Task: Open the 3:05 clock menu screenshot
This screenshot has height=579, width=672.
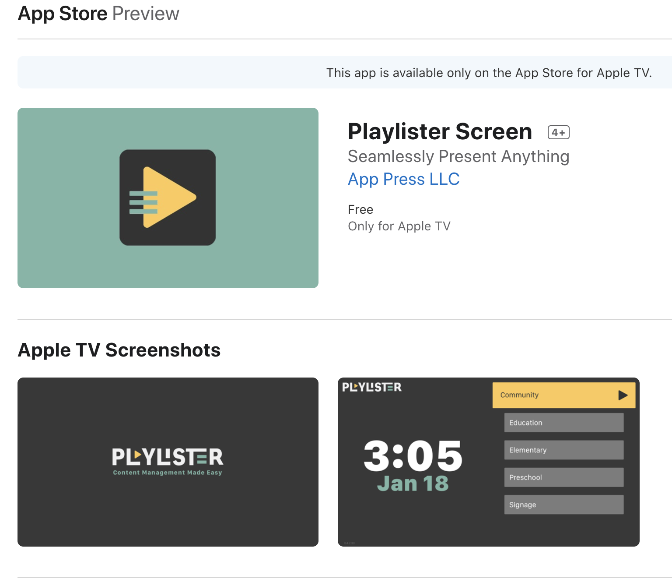Action: [489, 462]
